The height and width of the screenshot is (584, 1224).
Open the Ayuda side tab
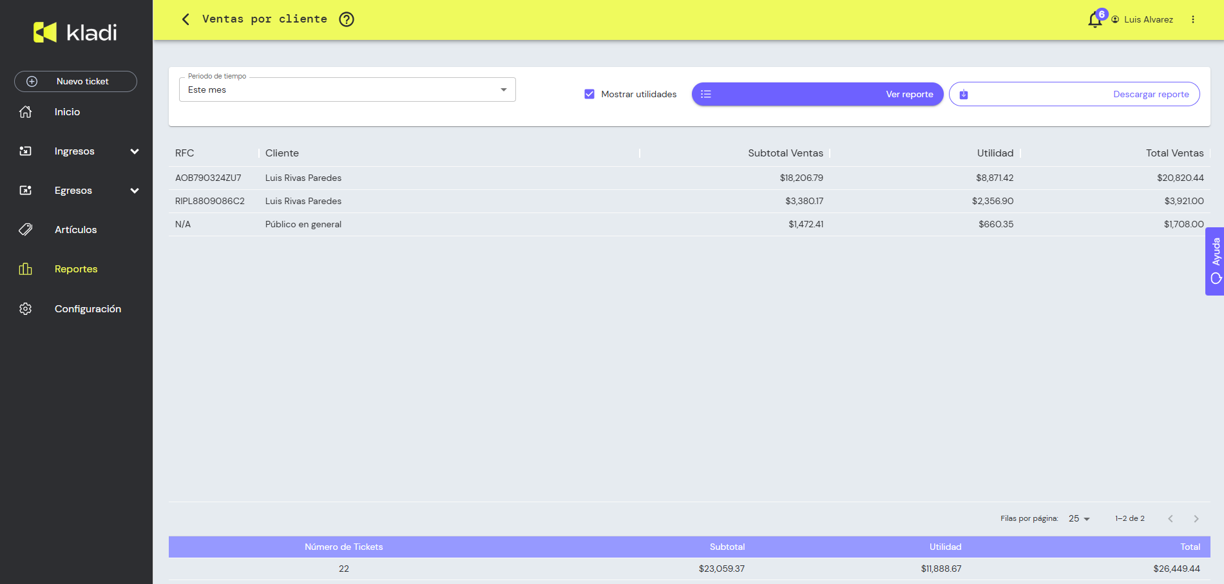coord(1215,261)
